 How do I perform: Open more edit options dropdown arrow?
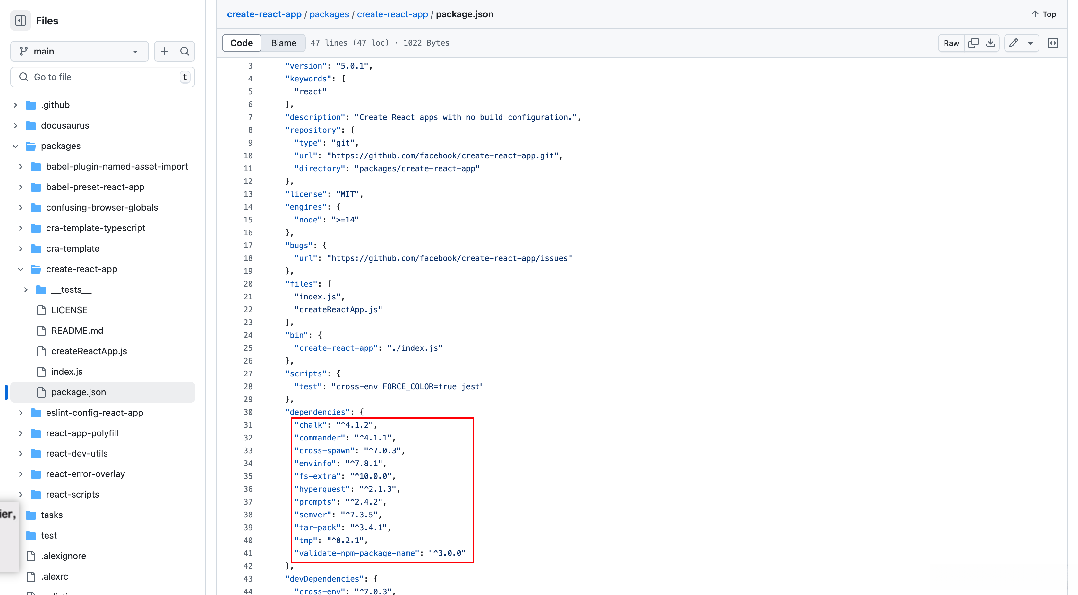pos(1030,43)
